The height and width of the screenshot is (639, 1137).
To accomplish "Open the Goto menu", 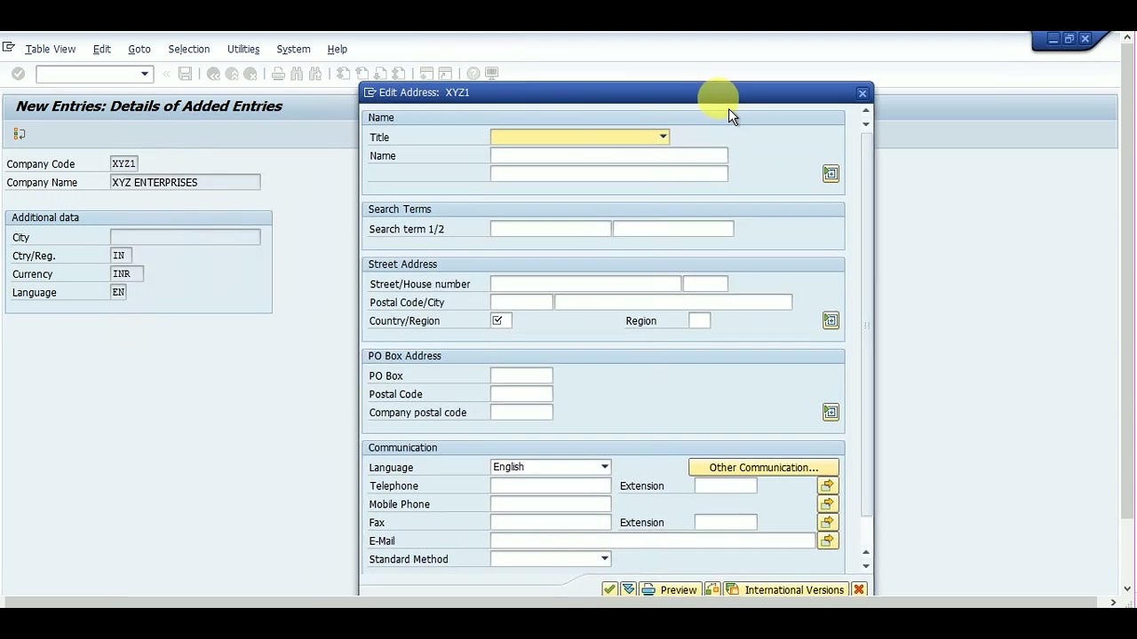I will point(139,49).
